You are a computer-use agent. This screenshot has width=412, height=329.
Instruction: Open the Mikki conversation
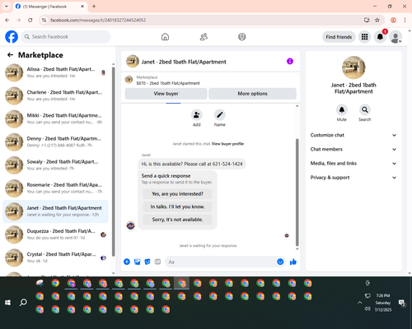click(x=55, y=119)
